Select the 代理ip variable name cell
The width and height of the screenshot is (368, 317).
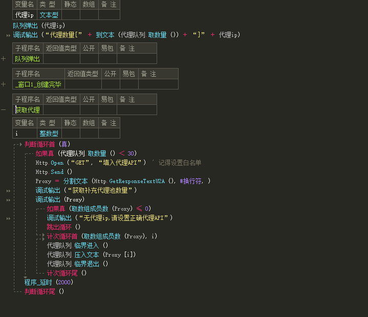tap(25, 15)
